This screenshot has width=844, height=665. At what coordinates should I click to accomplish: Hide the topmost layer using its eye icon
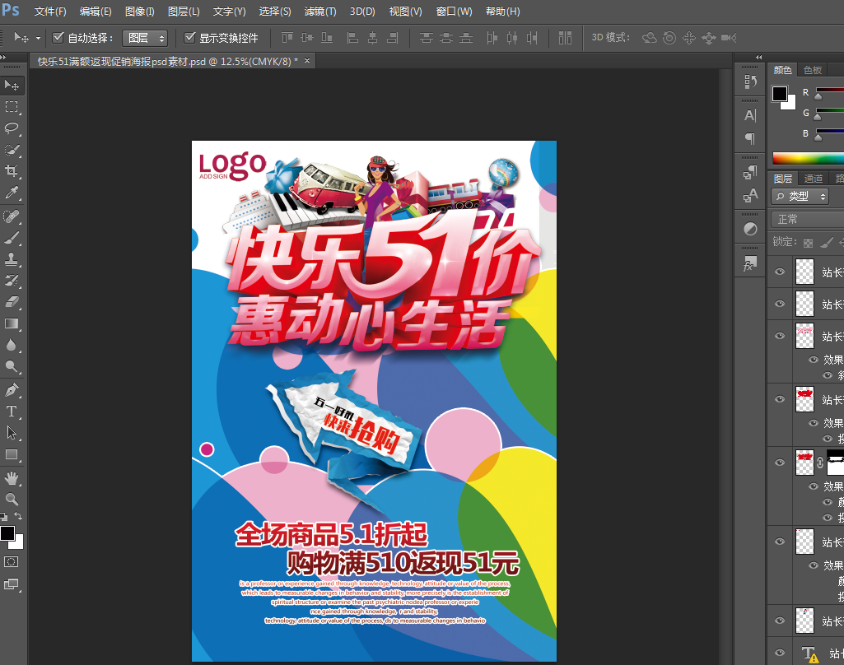(x=780, y=272)
